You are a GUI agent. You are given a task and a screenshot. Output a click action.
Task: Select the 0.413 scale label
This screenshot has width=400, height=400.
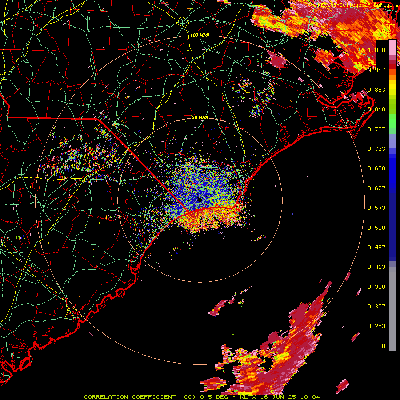(376, 267)
